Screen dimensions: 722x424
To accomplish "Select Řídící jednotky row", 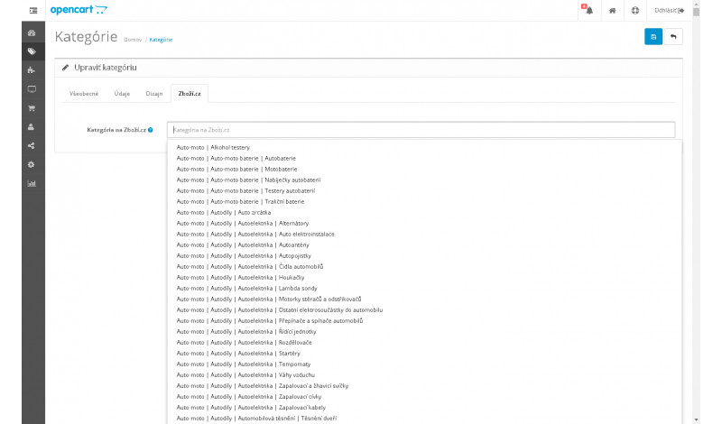I will (x=424, y=332).
